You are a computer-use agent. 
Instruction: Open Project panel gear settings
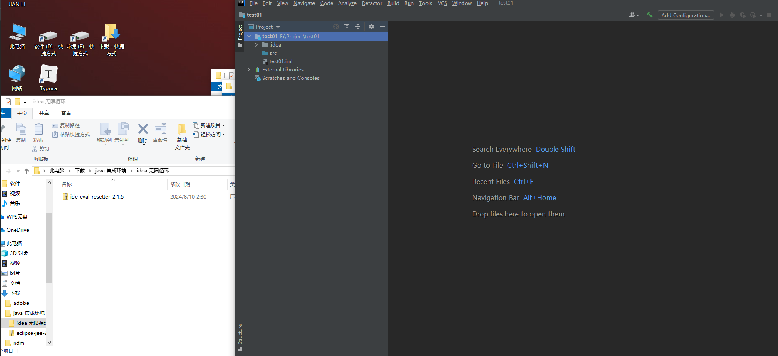(372, 27)
